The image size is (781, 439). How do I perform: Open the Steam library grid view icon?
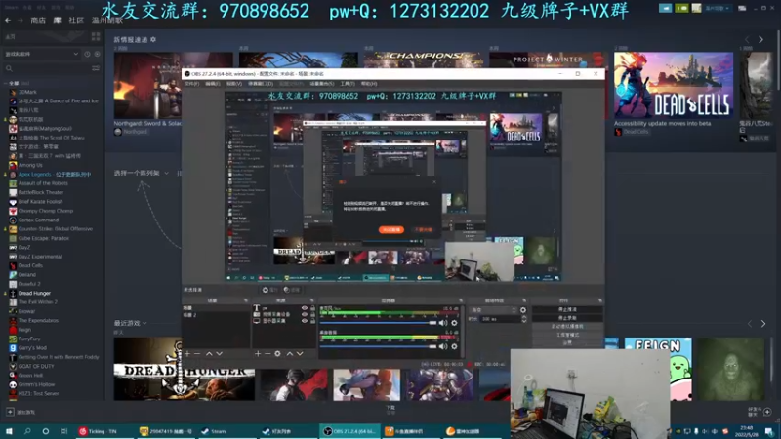pyautogui.click(x=96, y=37)
